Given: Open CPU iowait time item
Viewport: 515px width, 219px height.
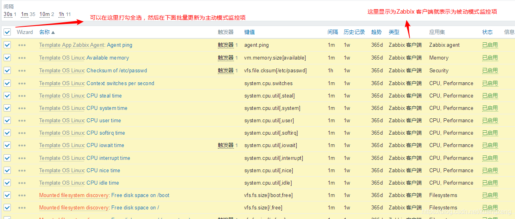Looking at the screenshot, I should pos(105,145).
